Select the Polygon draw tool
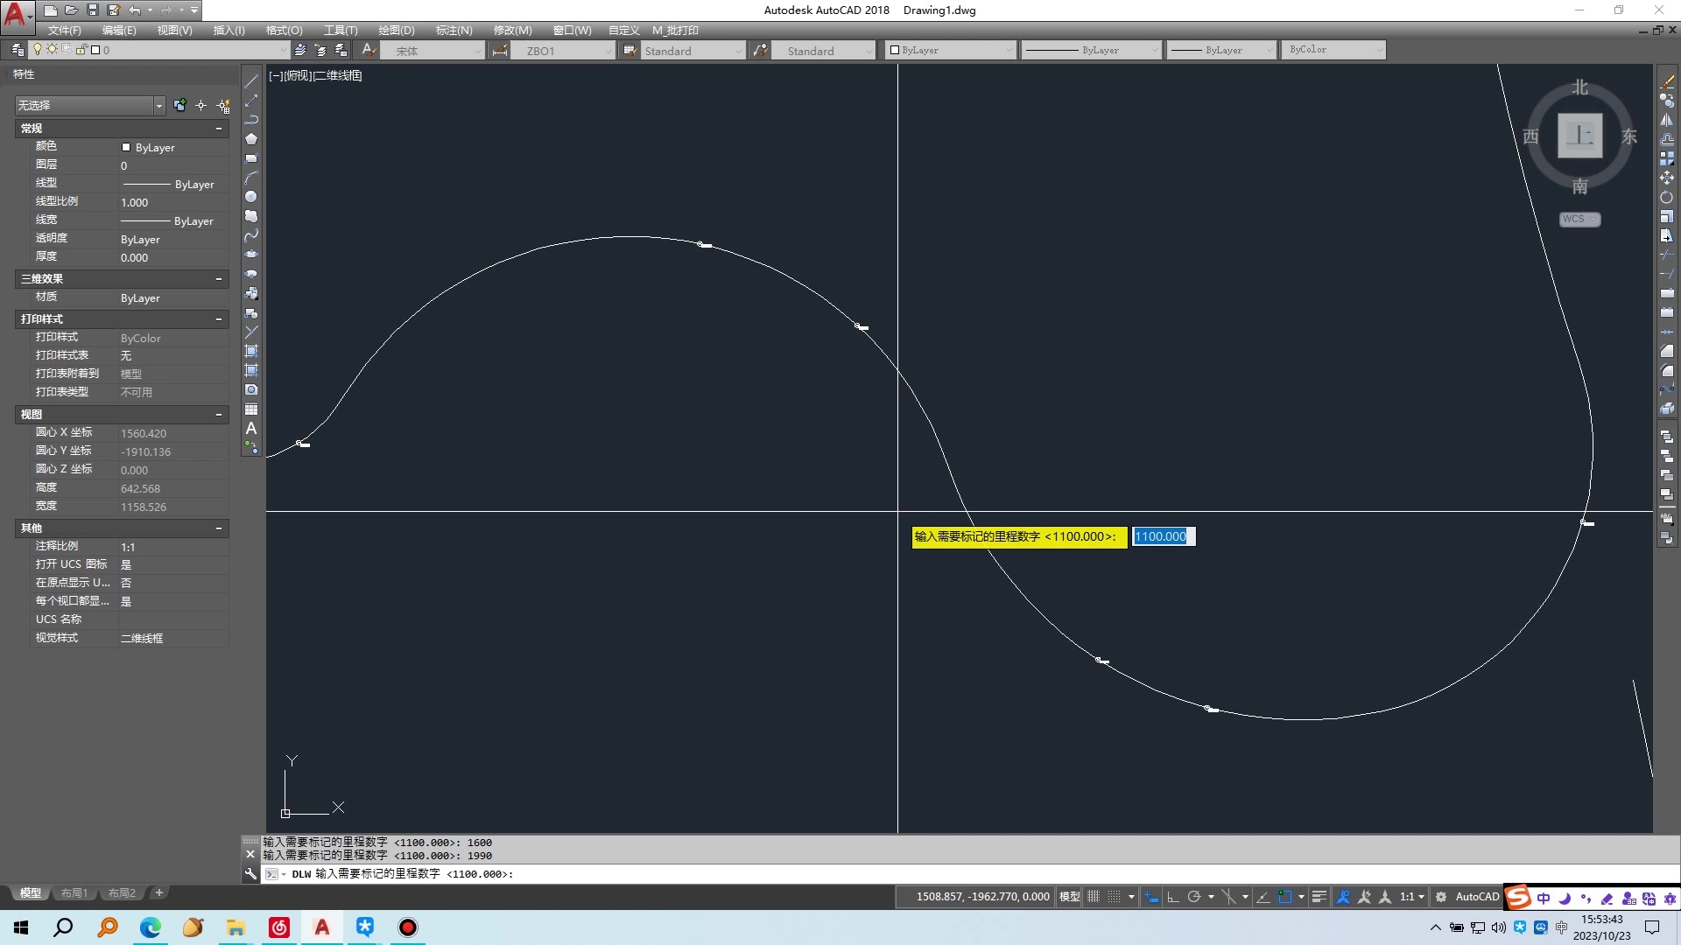The height and width of the screenshot is (945, 1681). (x=251, y=139)
